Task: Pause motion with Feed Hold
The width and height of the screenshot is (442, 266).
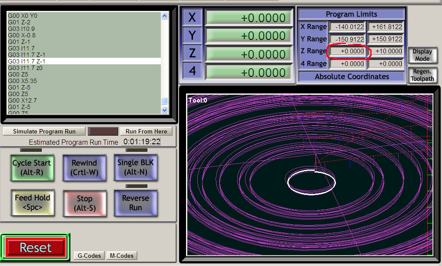Action: (33, 203)
